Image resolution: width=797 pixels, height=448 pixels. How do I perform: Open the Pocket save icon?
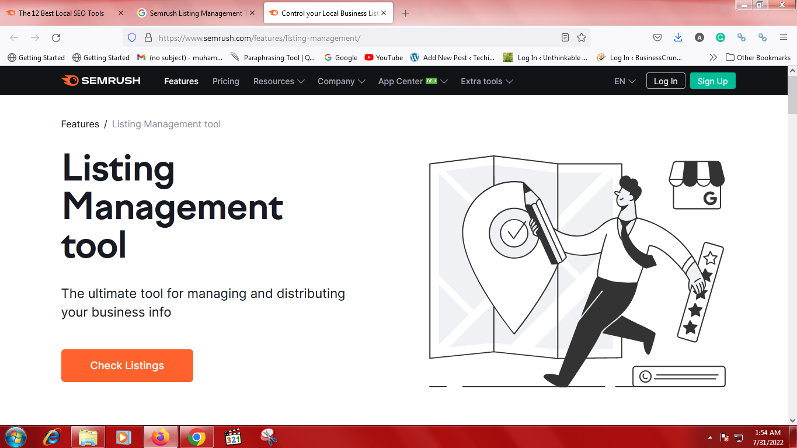[x=657, y=37]
